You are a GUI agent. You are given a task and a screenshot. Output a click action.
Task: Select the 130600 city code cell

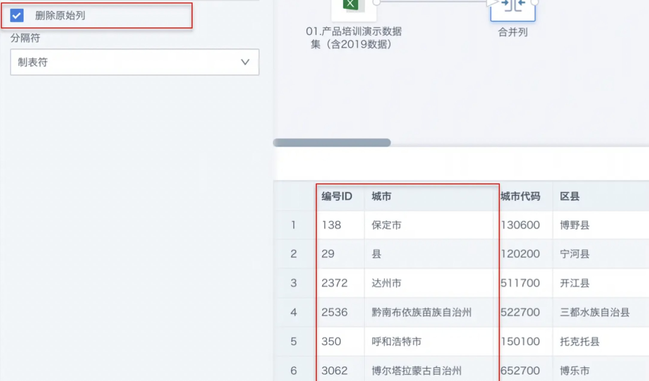click(x=523, y=225)
